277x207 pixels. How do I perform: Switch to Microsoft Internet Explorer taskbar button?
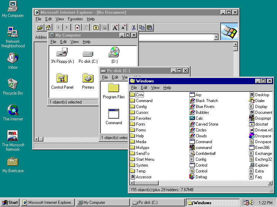(x=48, y=203)
